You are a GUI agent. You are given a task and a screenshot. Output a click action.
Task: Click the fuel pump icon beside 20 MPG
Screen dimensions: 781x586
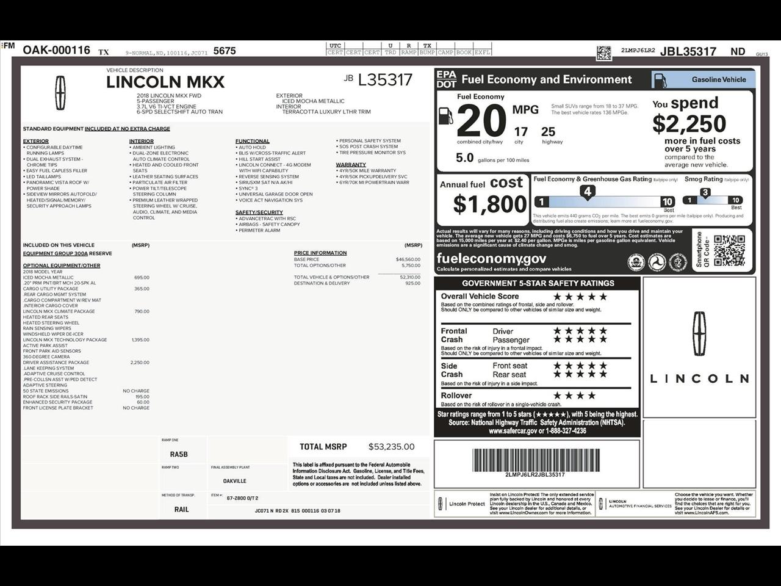446,115
